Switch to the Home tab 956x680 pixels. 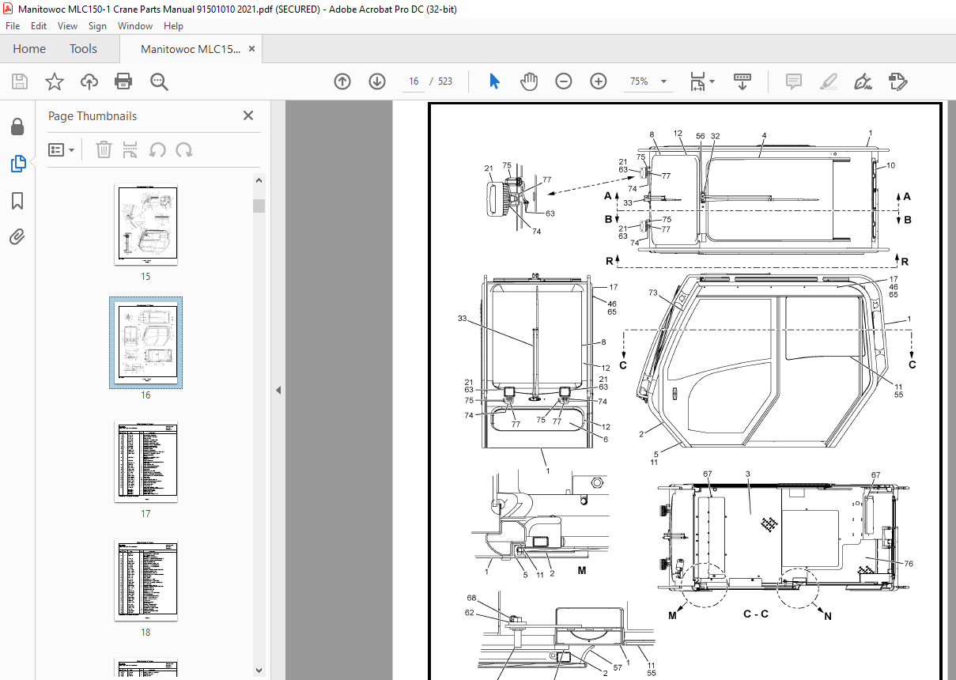(29, 49)
